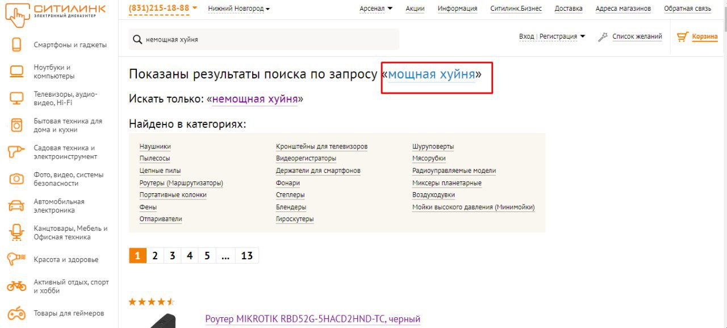The width and height of the screenshot is (727, 328).
Task: Open the Роутеры (Маршрутизаторы) category
Action: point(181,183)
